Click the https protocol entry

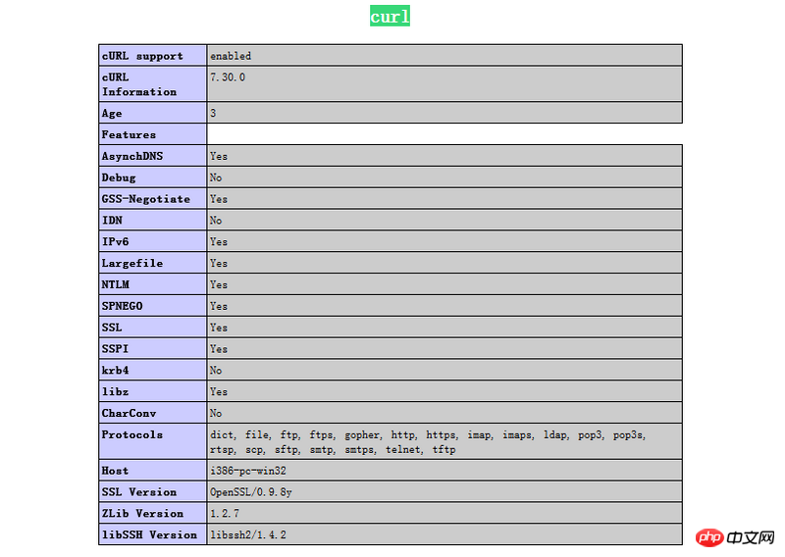[x=441, y=434]
